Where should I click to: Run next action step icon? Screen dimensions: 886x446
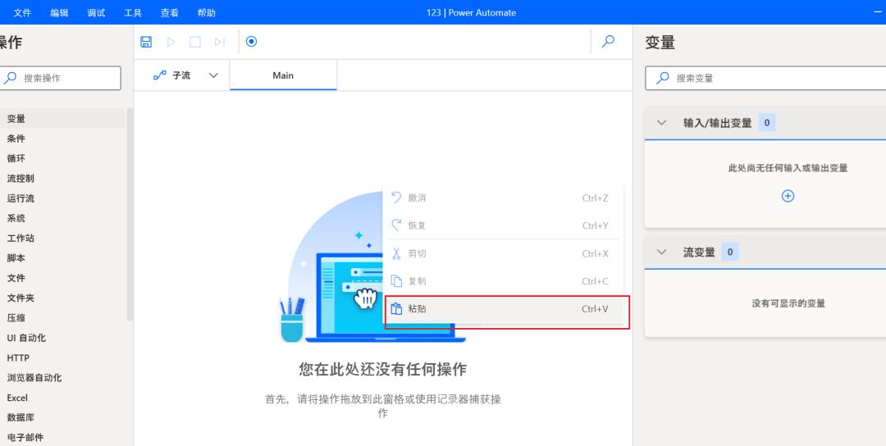[220, 42]
